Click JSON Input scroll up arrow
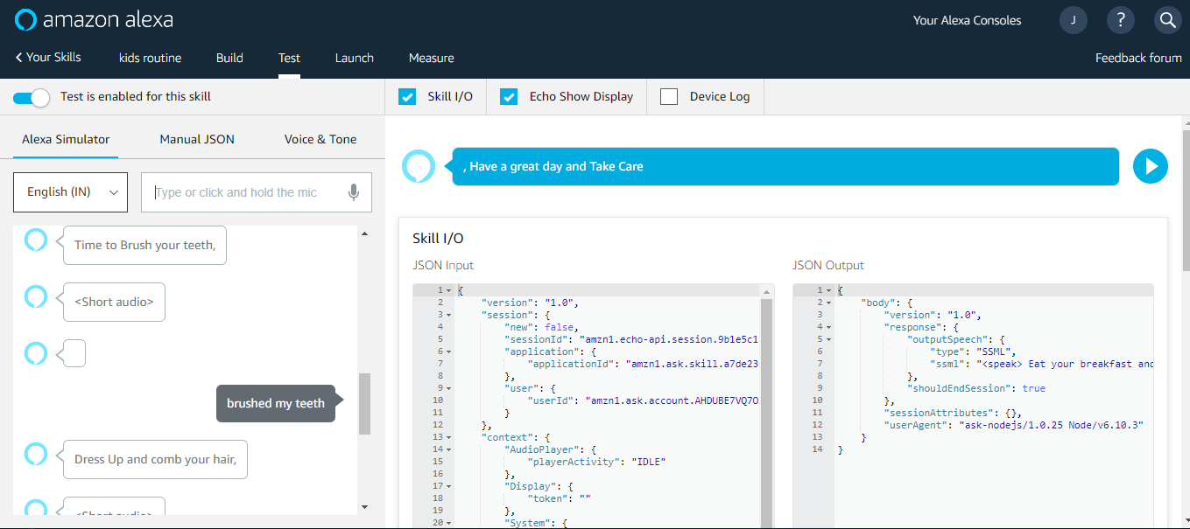1190x529 pixels. pyautogui.click(x=768, y=291)
